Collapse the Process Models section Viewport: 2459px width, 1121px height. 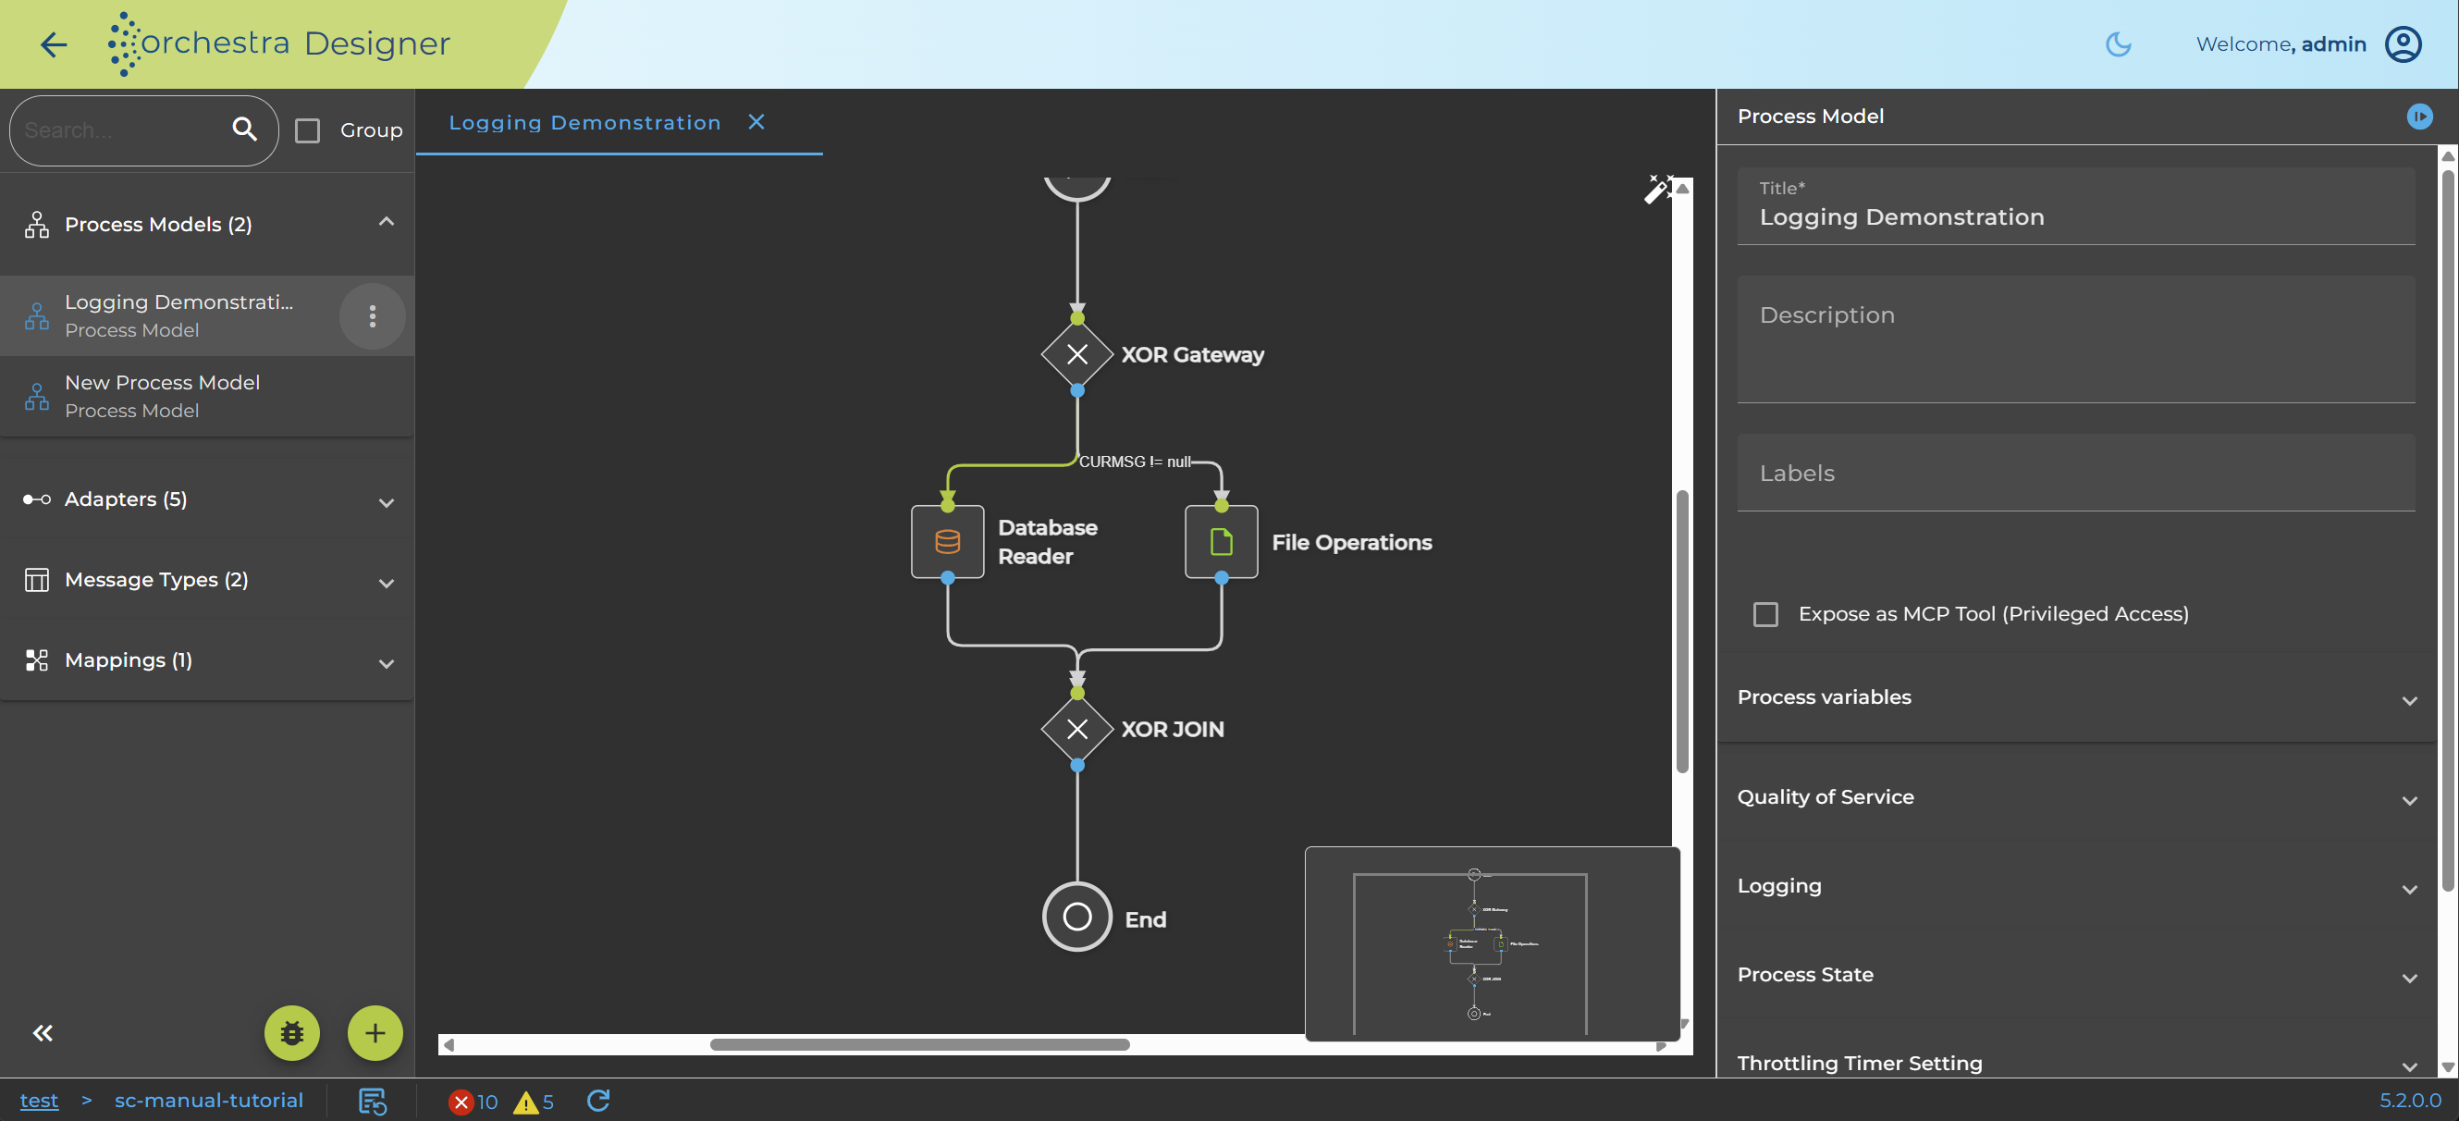pos(386,223)
